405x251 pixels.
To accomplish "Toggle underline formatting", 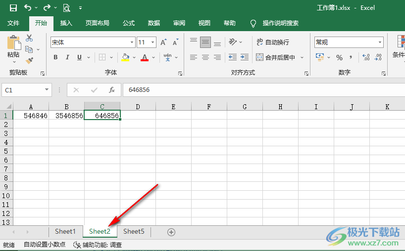I will click(x=80, y=57).
